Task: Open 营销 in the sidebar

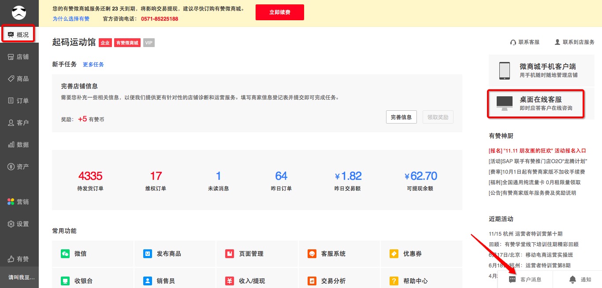Action: pos(19,202)
